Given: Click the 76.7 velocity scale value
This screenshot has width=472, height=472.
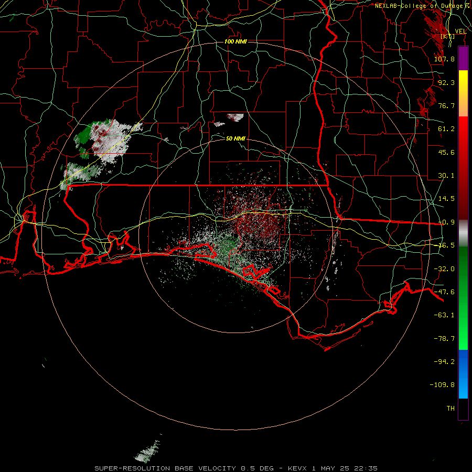Looking at the screenshot, I should pos(446,105).
